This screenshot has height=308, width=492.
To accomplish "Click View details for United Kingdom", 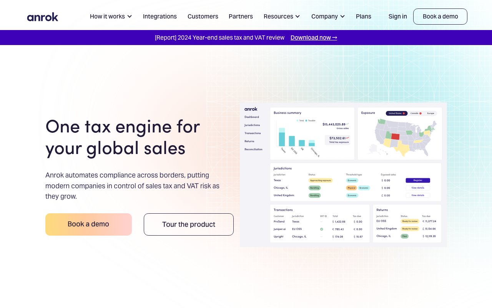I will [418, 195].
